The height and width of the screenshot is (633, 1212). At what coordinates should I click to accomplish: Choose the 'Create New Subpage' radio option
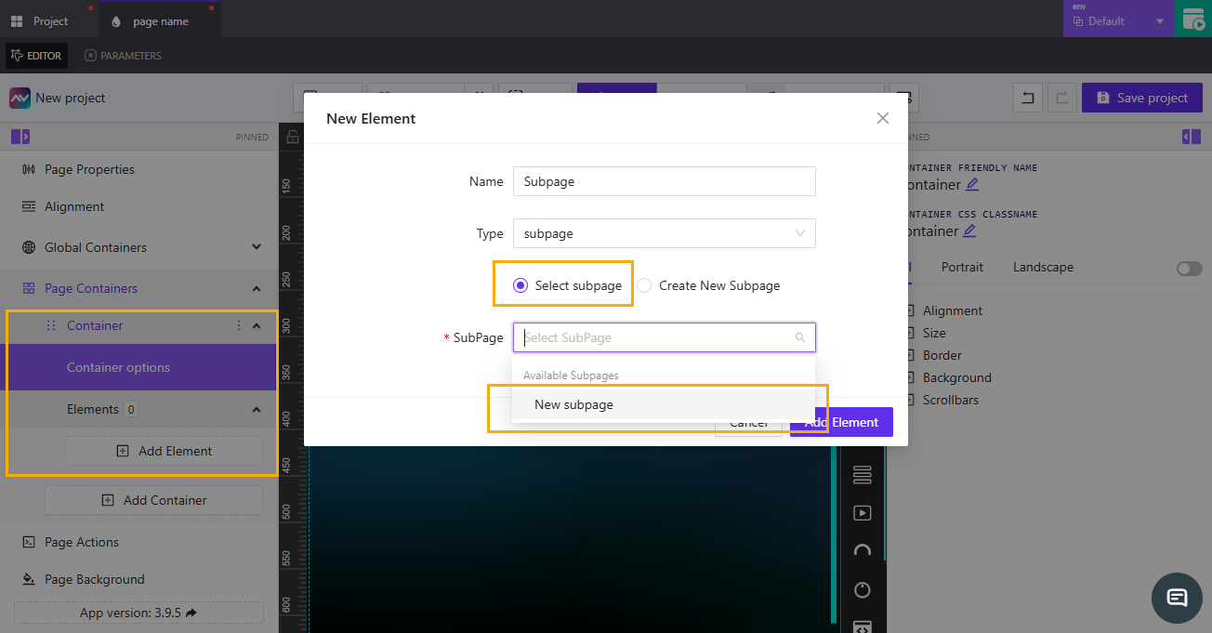[643, 285]
